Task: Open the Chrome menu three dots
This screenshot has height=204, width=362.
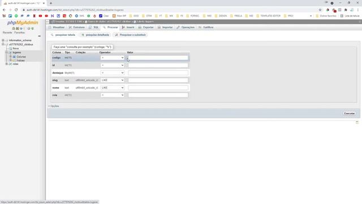Action: pos(358,10)
